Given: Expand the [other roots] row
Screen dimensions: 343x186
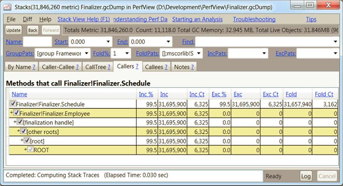Looking at the screenshot, I should click(x=19, y=131).
